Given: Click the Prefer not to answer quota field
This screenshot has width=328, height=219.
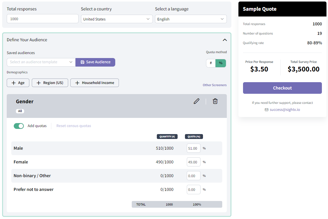Looking at the screenshot, I should [193, 190].
